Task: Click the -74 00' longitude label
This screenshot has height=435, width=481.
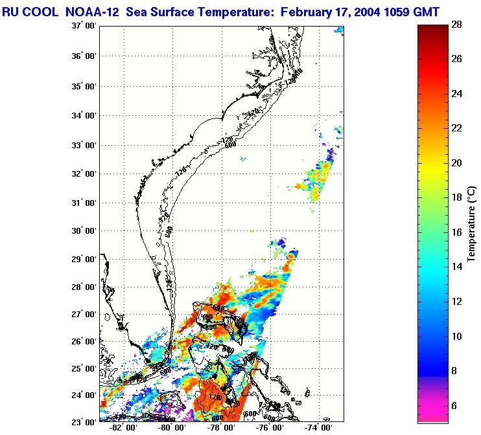Action: click(x=320, y=428)
